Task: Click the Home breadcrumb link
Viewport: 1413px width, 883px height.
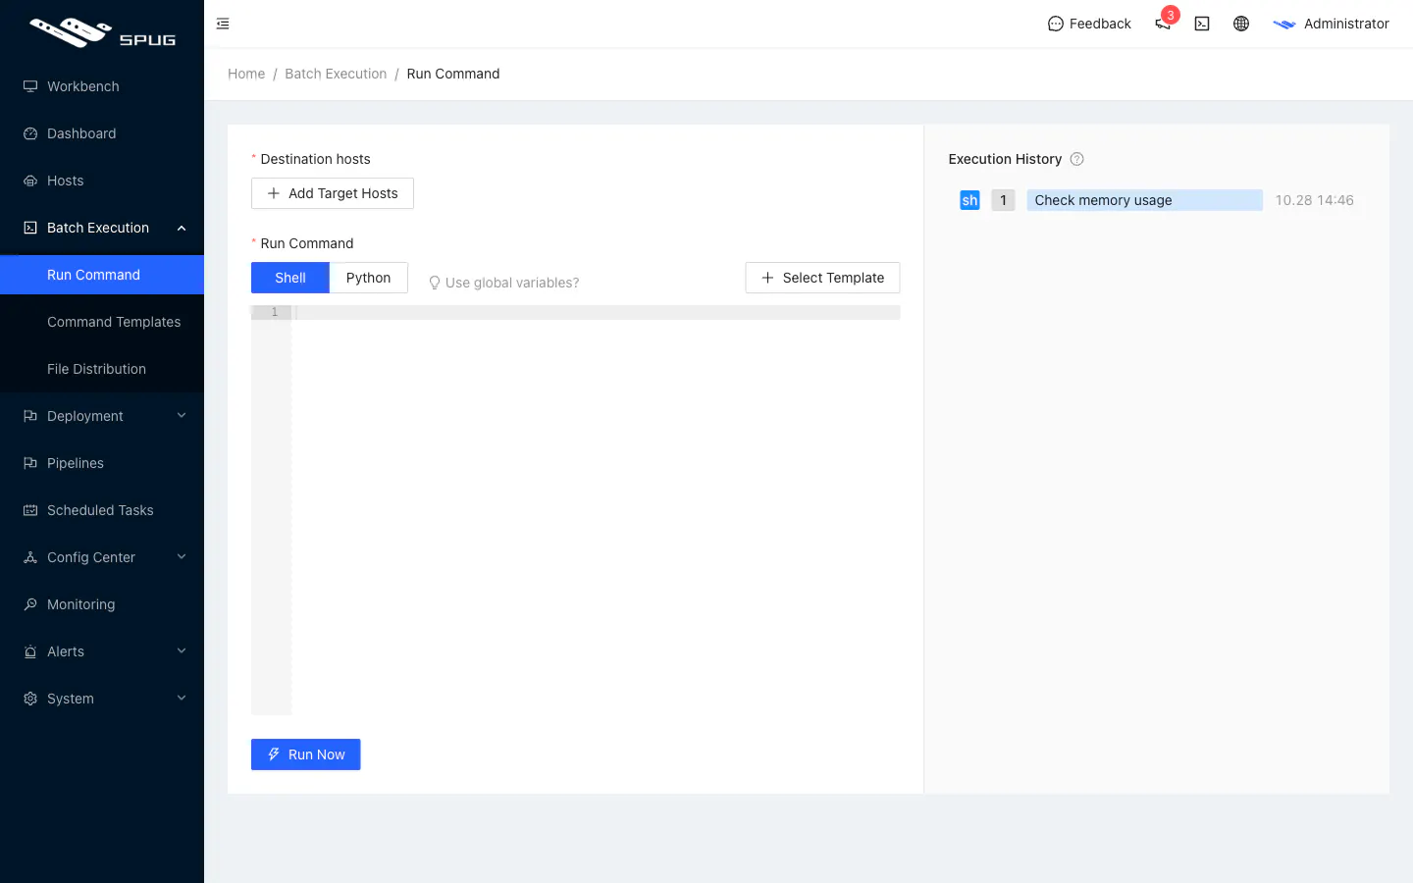Action: click(x=246, y=74)
